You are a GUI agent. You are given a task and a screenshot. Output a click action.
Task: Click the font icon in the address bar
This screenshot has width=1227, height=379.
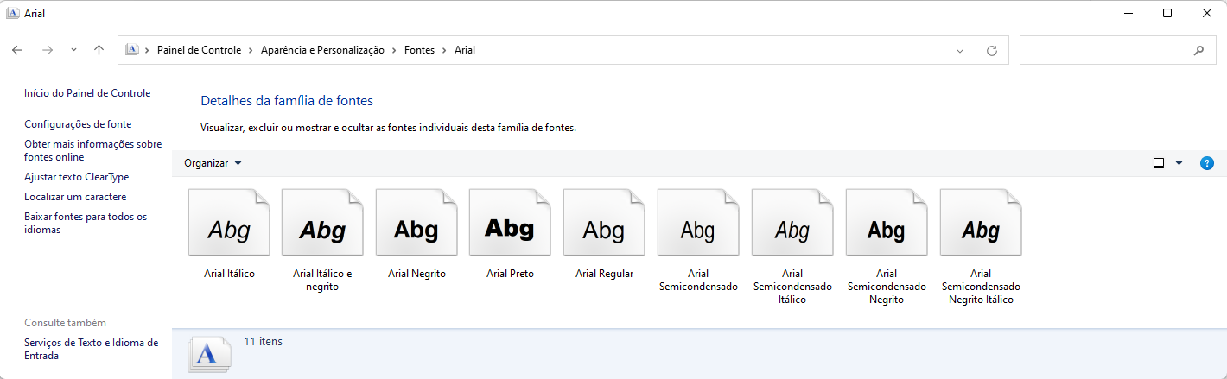(132, 50)
